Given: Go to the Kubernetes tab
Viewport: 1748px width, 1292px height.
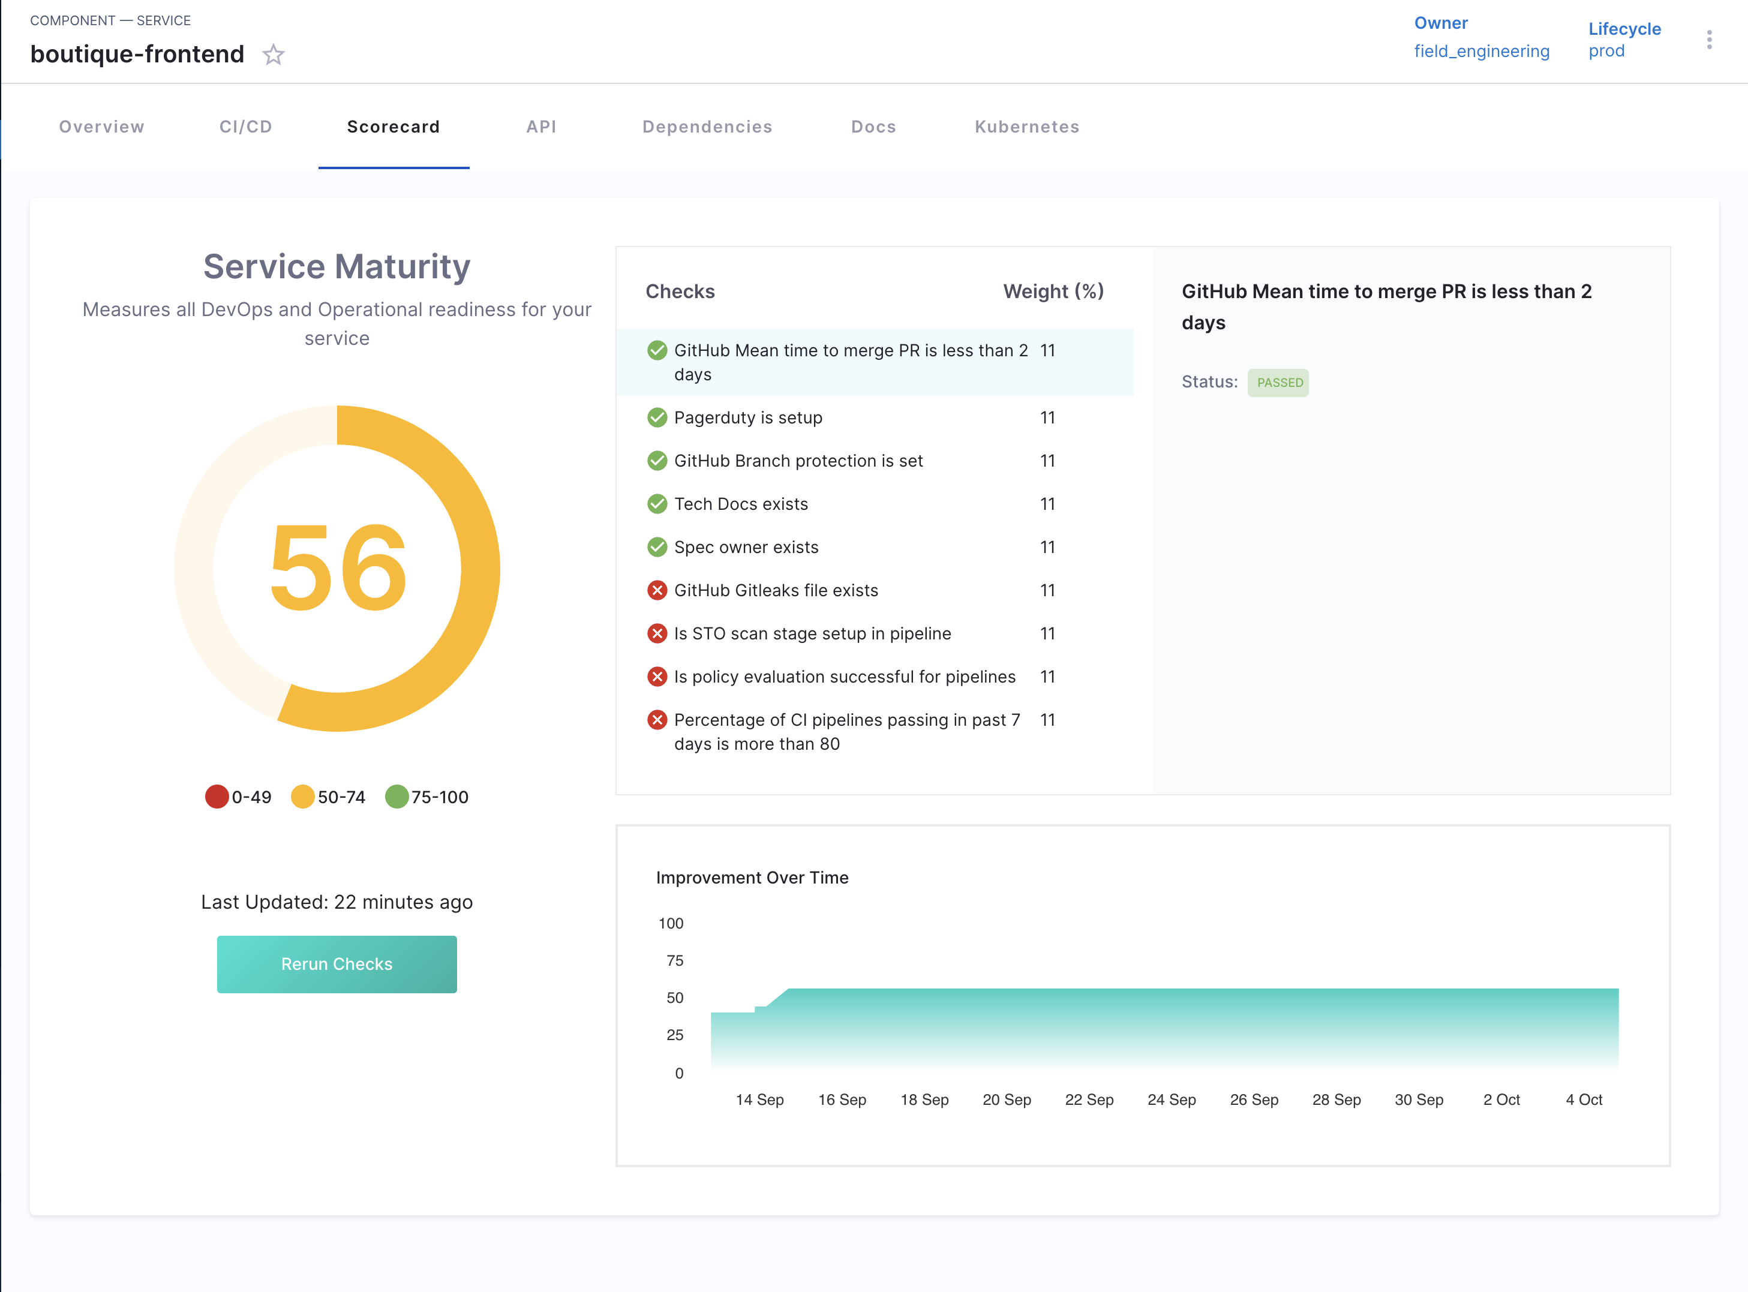Looking at the screenshot, I should 1026,127.
